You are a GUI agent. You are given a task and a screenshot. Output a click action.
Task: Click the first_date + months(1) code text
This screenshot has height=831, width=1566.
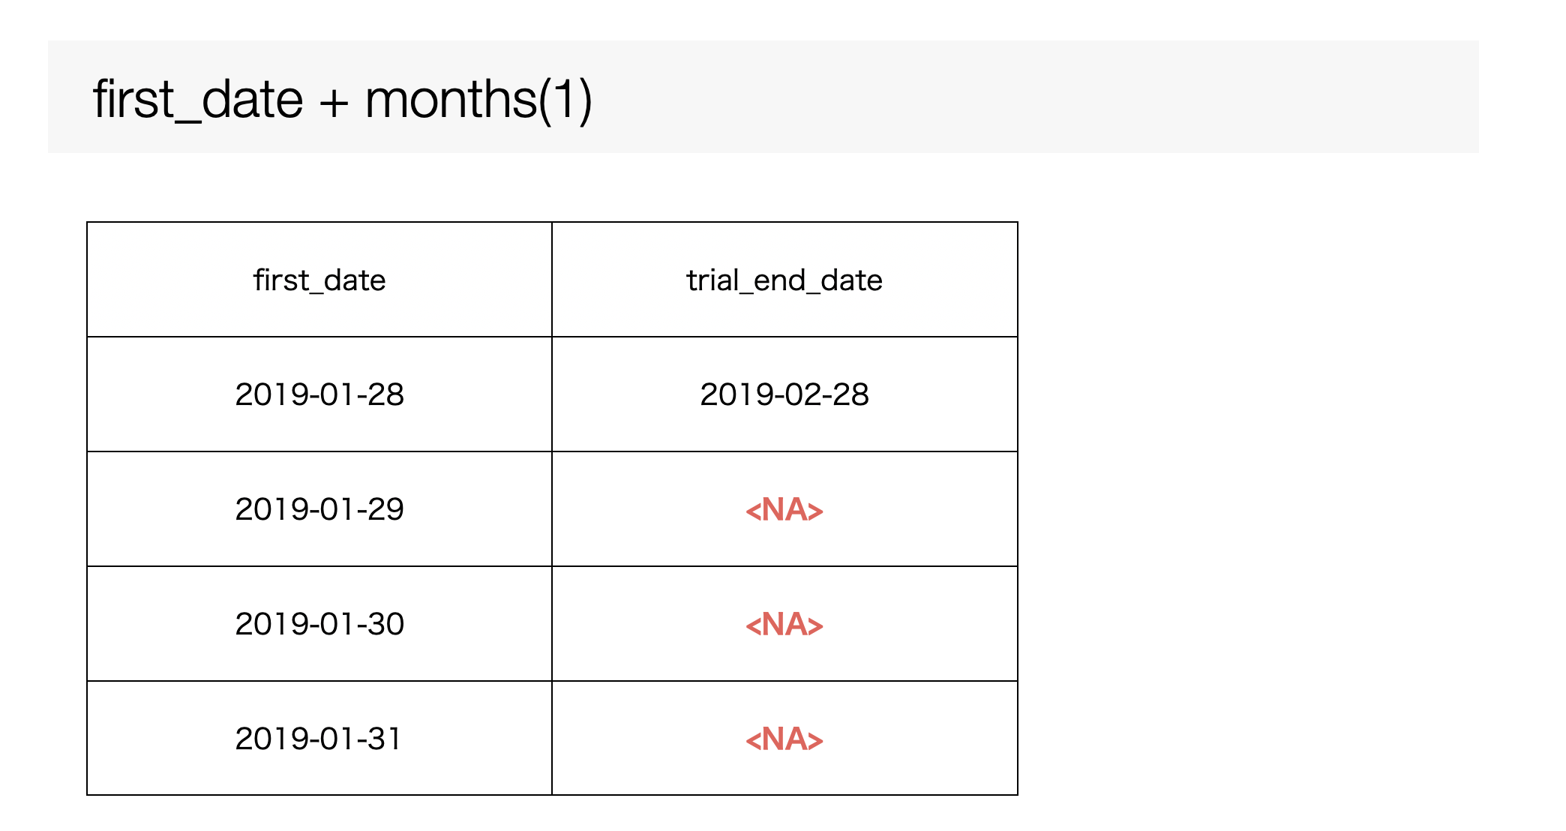(343, 100)
